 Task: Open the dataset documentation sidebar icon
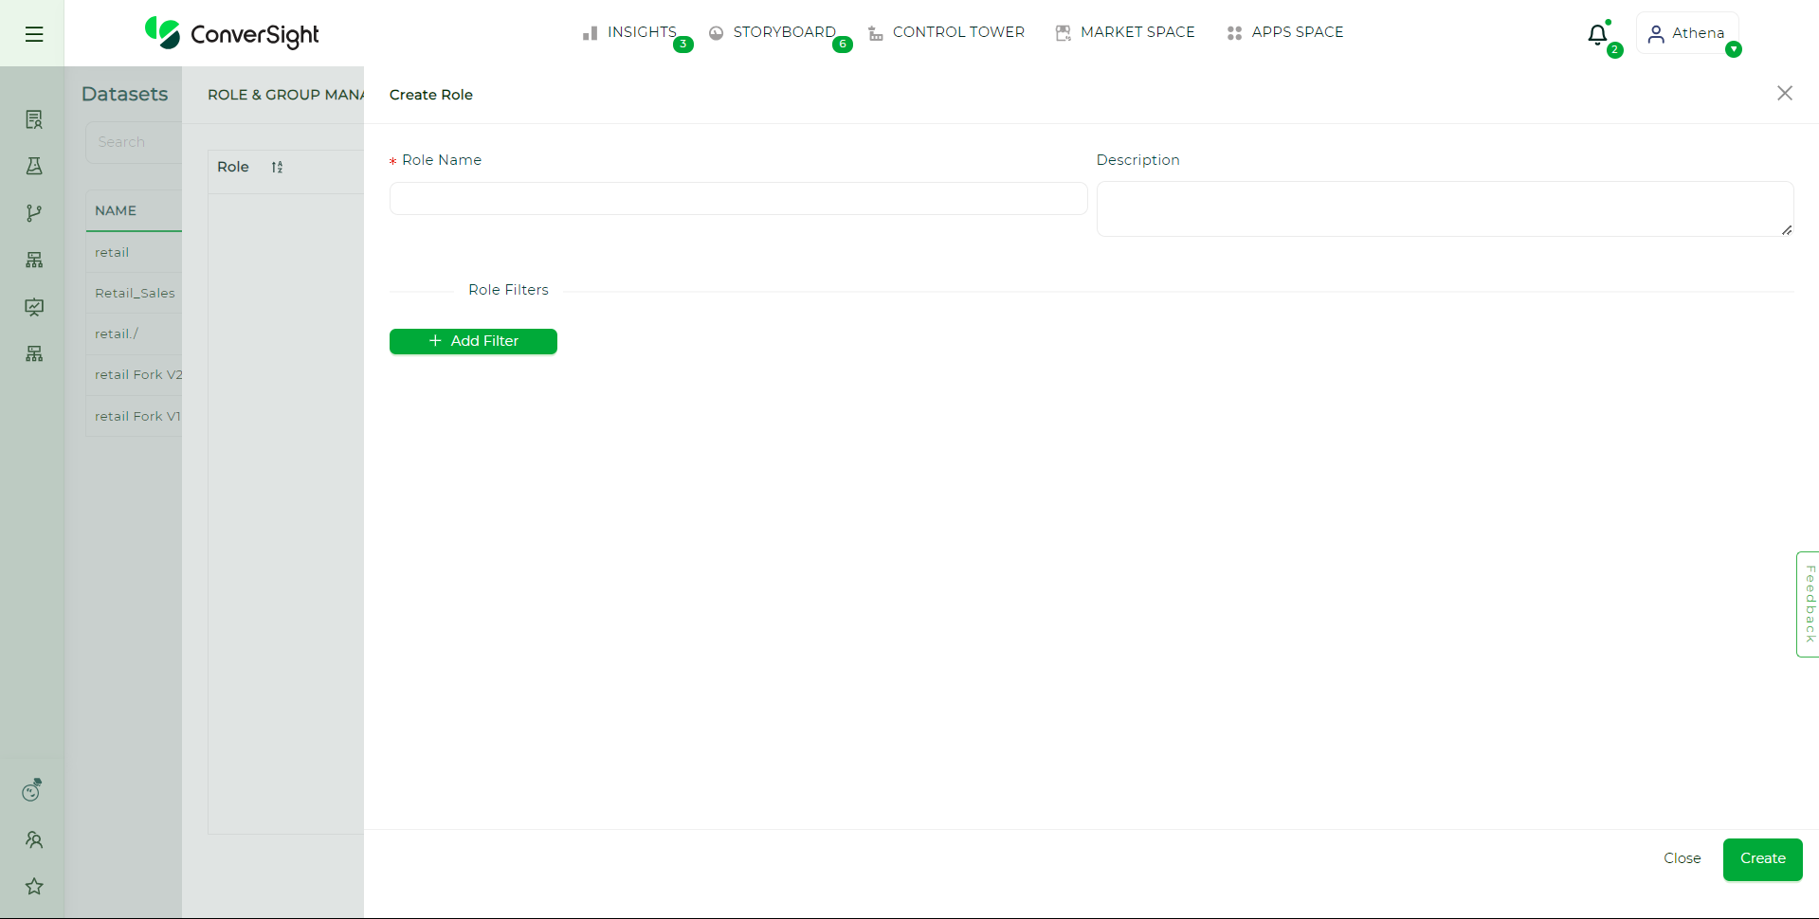pos(33,118)
